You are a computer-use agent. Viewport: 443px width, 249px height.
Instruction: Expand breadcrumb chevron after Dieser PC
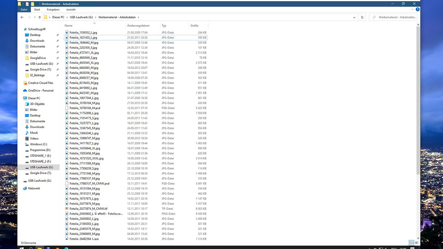(68, 17)
